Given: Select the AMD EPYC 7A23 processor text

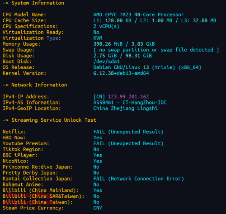Looking at the screenshot, I should pos(138,14).
